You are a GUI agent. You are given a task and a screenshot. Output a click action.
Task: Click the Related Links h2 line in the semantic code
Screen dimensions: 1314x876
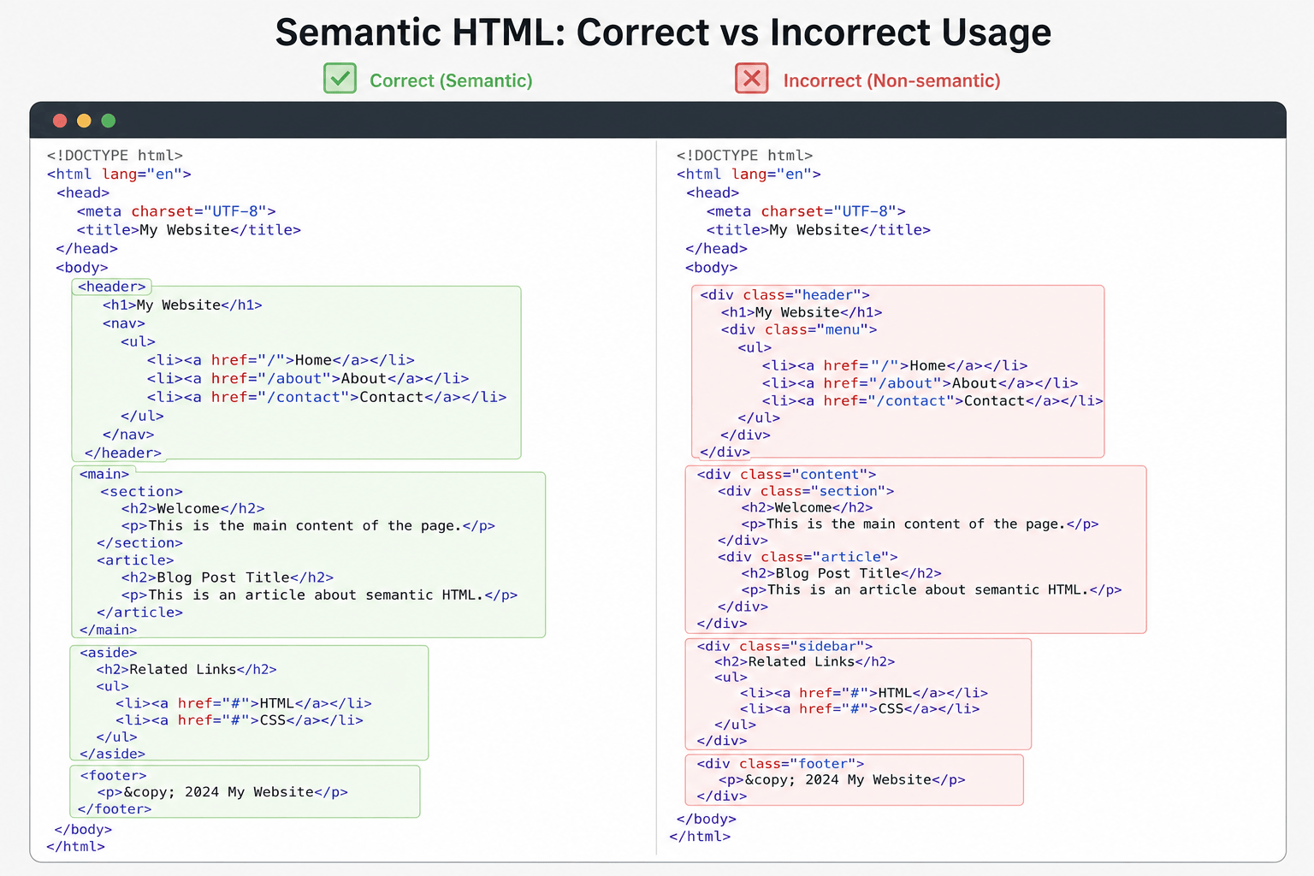pyautogui.click(x=186, y=669)
